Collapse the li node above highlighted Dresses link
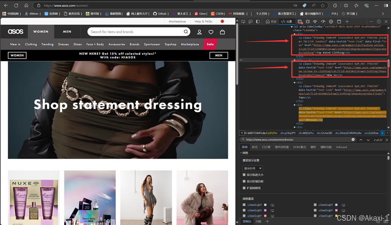The height and width of the screenshot is (225, 391). click(295, 105)
